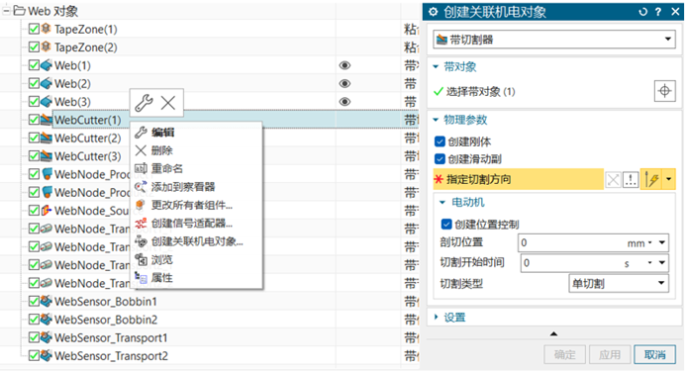
Task: Click the 创建信号适配器 menu icon
Action: (x=141, y=223)
